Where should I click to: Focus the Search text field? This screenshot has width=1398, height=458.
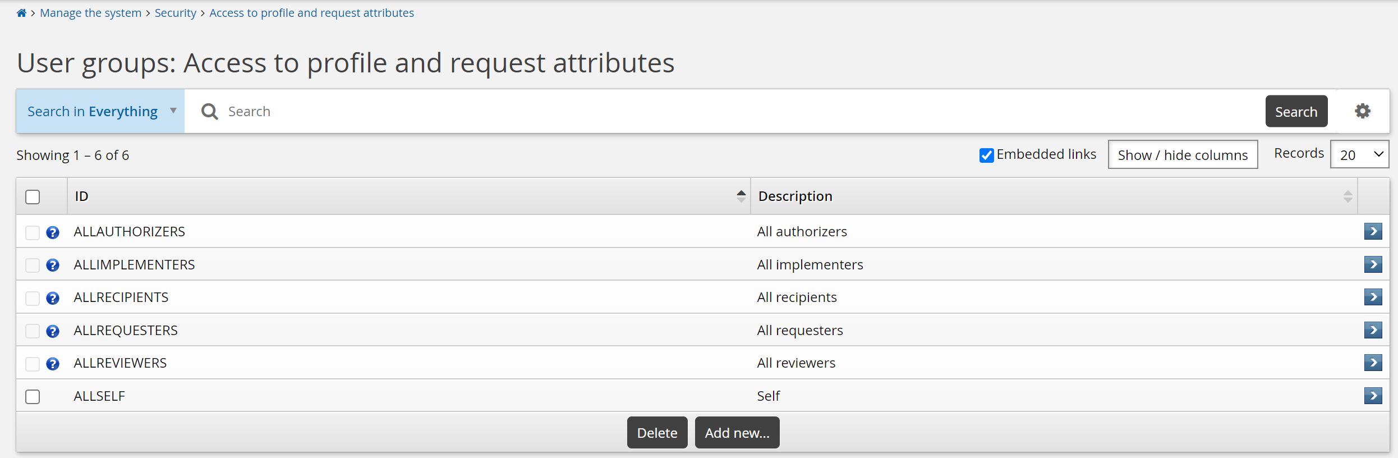[x=729, y=111]
